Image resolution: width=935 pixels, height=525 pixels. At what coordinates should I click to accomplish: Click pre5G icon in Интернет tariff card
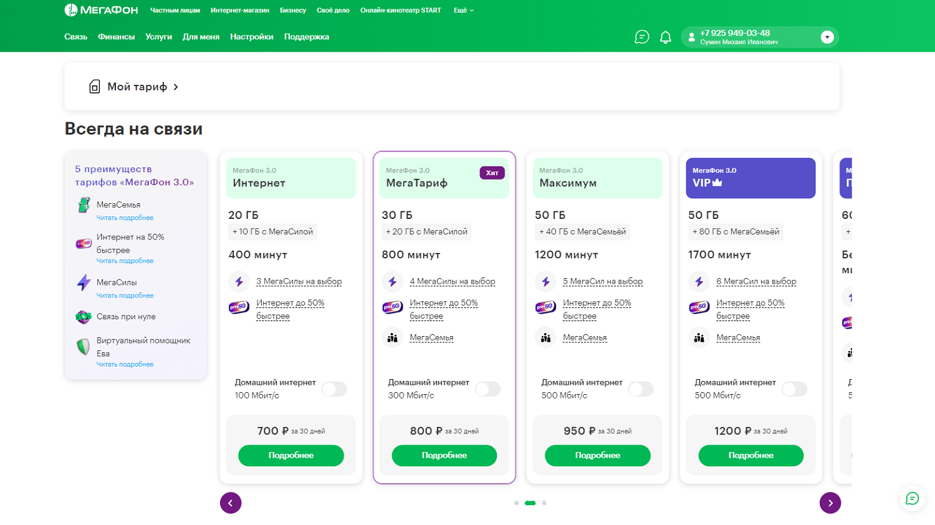tap(239, 307)
